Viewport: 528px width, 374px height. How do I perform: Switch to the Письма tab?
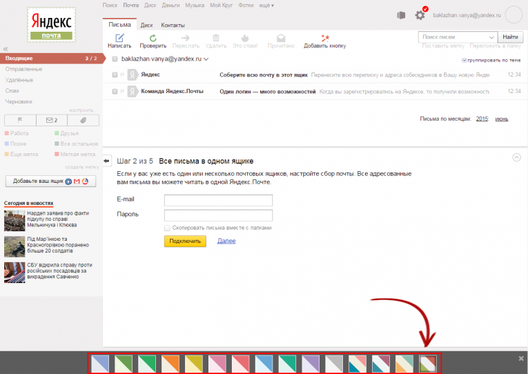coord(119,25)
